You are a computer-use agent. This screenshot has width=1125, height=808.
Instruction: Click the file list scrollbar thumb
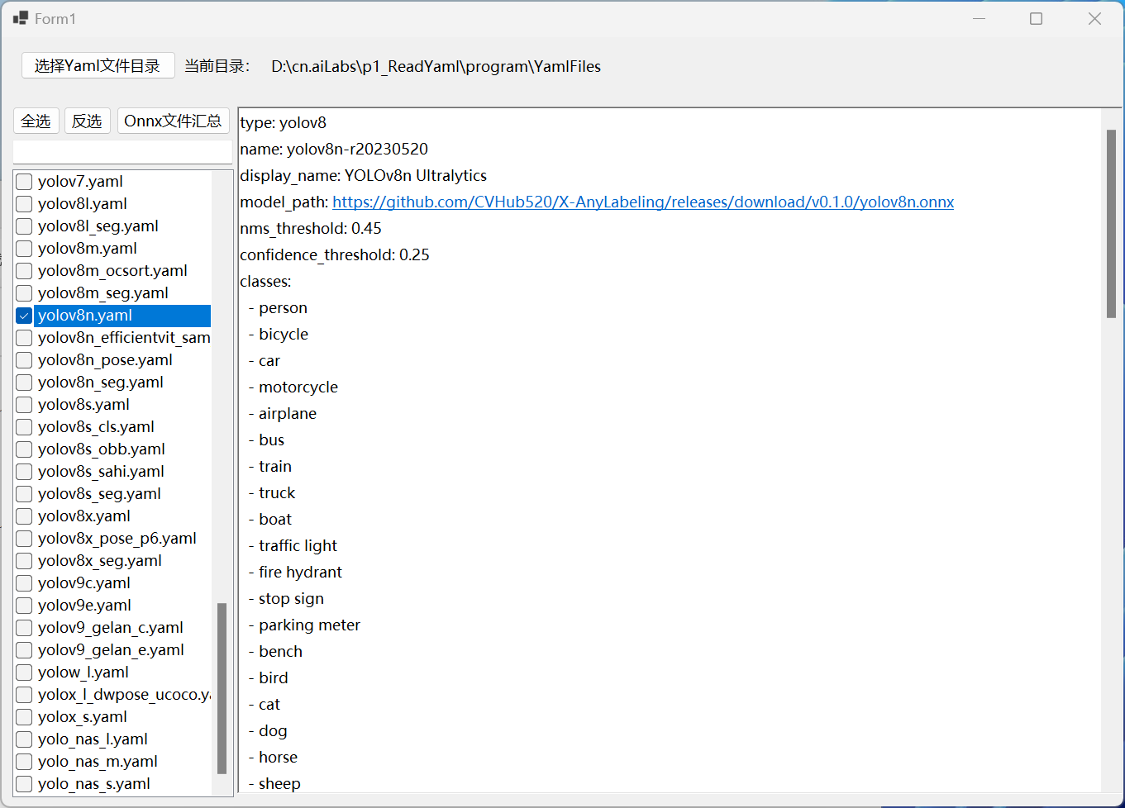coord(222,688)
